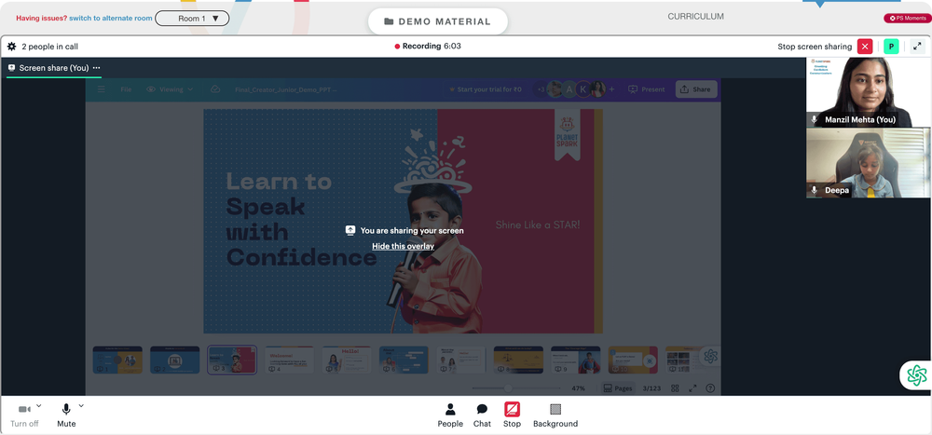Click the cloud save status icon
Screen dimensions: 932x435
(216, 89)
